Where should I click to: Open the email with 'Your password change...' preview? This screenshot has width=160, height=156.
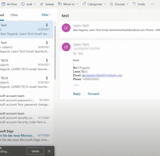(27, 100)
